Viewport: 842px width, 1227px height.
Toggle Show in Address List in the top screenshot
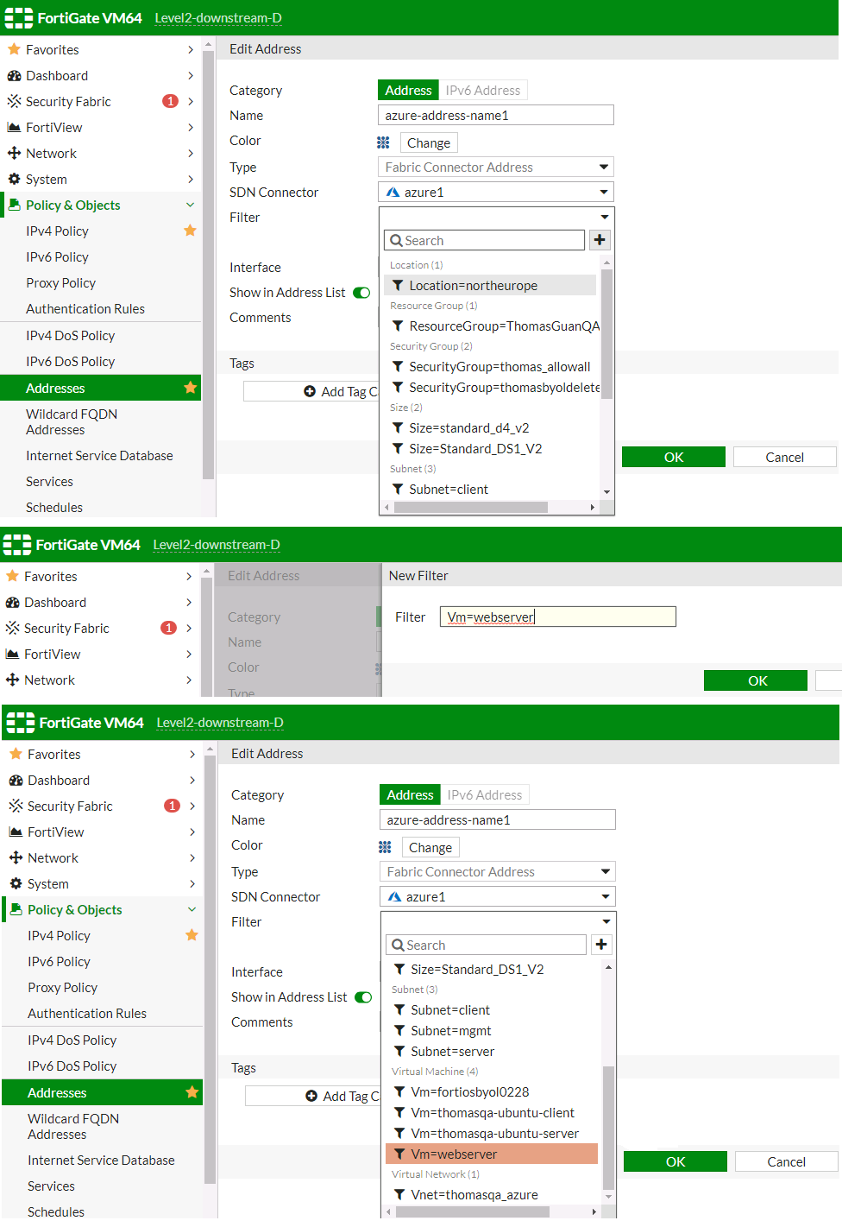(361, 293)
